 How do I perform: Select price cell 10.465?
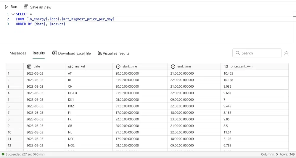click(x=255, y=73)
